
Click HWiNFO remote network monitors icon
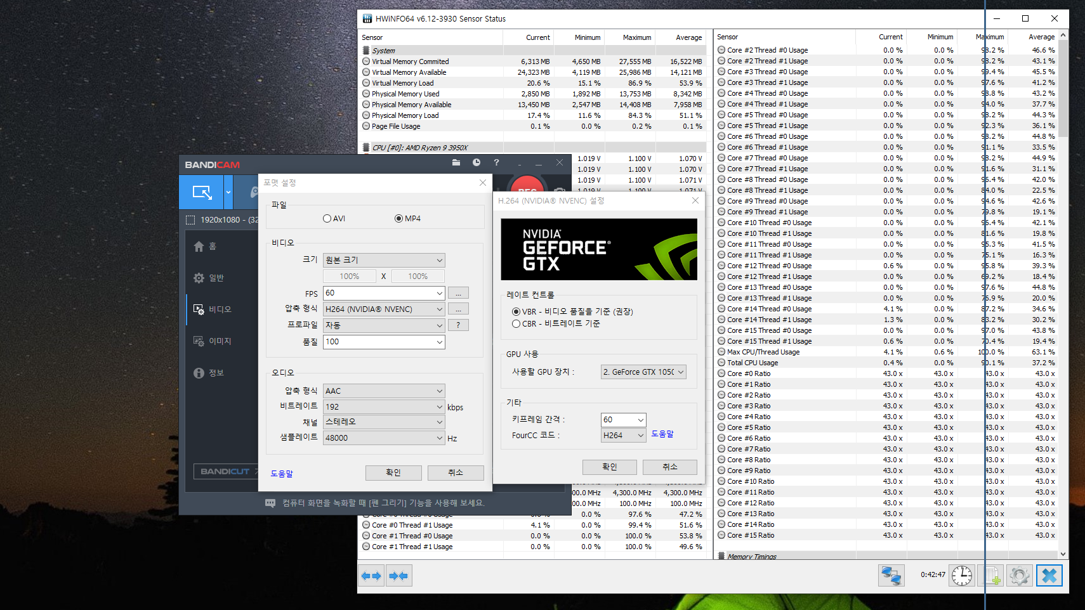point(891,576)
